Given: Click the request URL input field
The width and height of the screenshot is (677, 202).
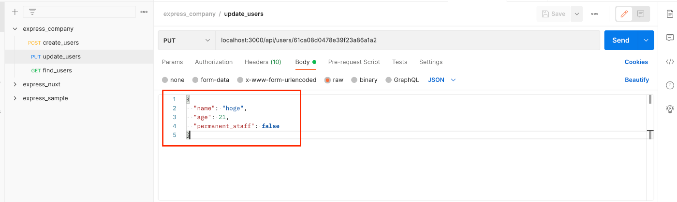Looking at the screenshot, I should (x=409, y=40).
